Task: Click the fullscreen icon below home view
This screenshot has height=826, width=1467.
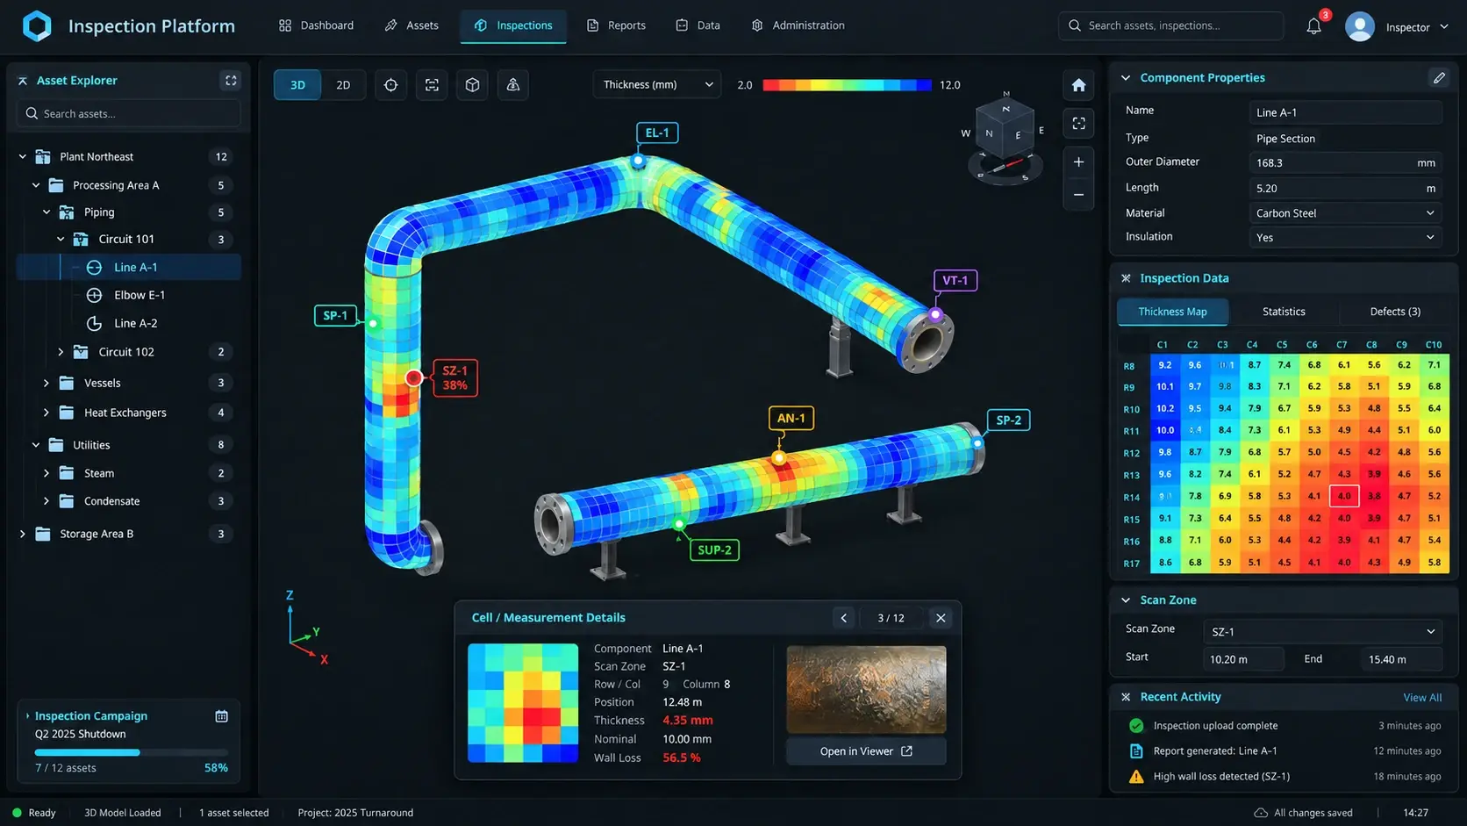Action: [x=1078, y=124]
